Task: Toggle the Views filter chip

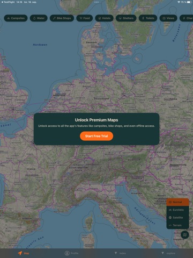Action: (x=168, y=18)
